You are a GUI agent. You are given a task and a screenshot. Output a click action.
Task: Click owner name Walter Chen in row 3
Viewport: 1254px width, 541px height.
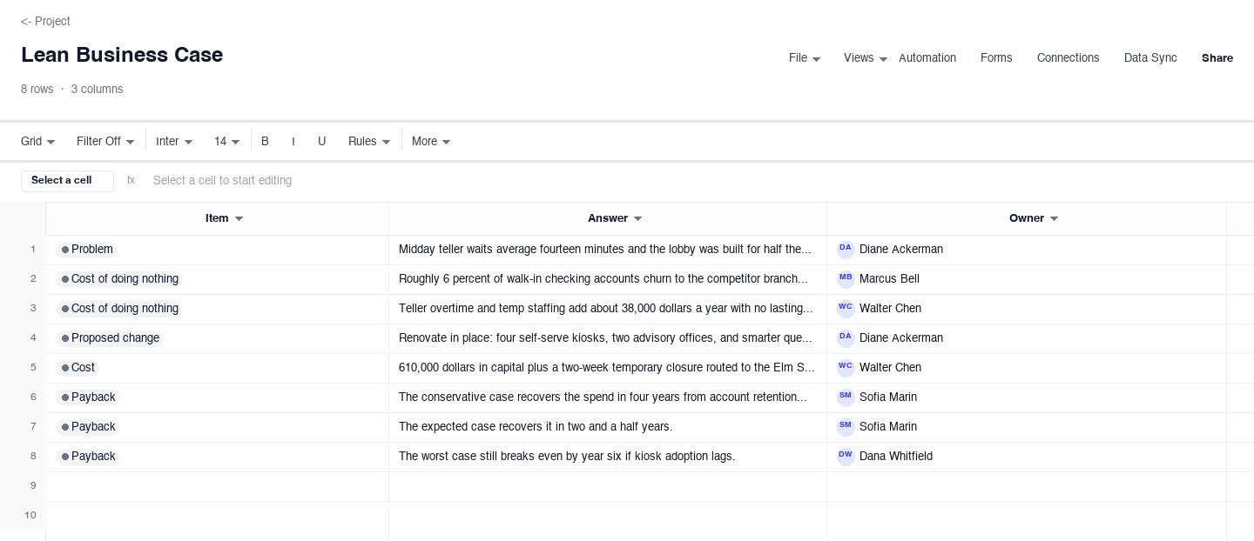point(890,309)
